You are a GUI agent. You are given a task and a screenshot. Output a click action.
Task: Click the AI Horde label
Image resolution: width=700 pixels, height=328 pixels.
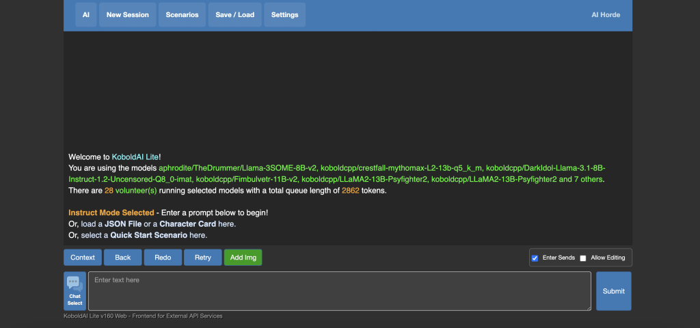point(605,15)
